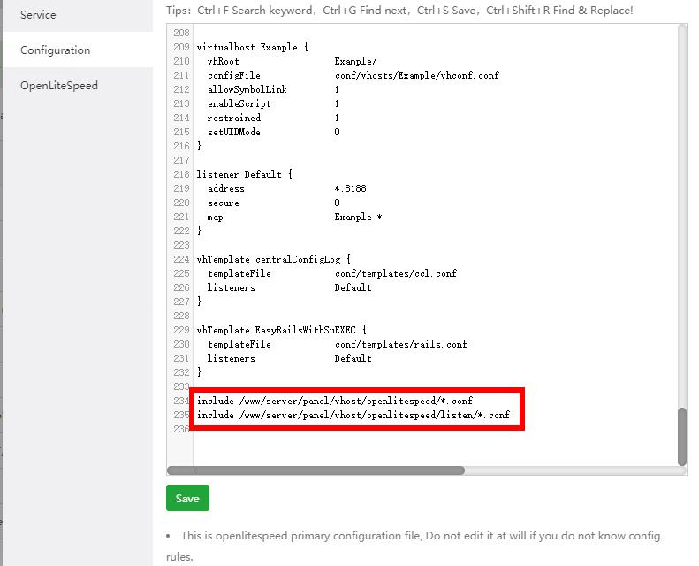The width and height of the screenshot is (699, 566).
Task: Select the Configuration tab
Action: tap(55, 50)
